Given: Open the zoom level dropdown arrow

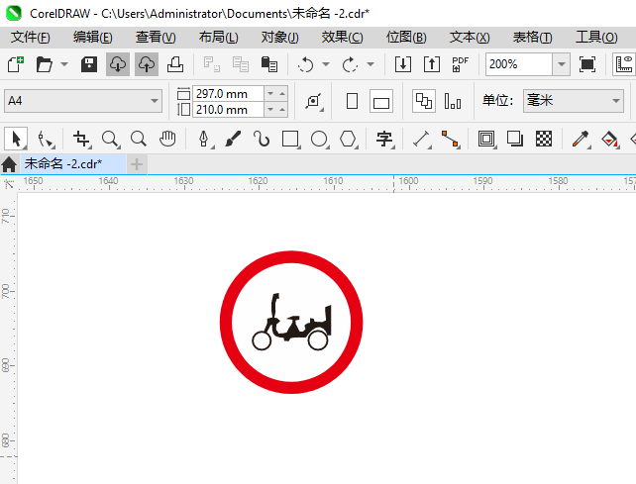Looking at the screenshot, I should coord(562,64).
